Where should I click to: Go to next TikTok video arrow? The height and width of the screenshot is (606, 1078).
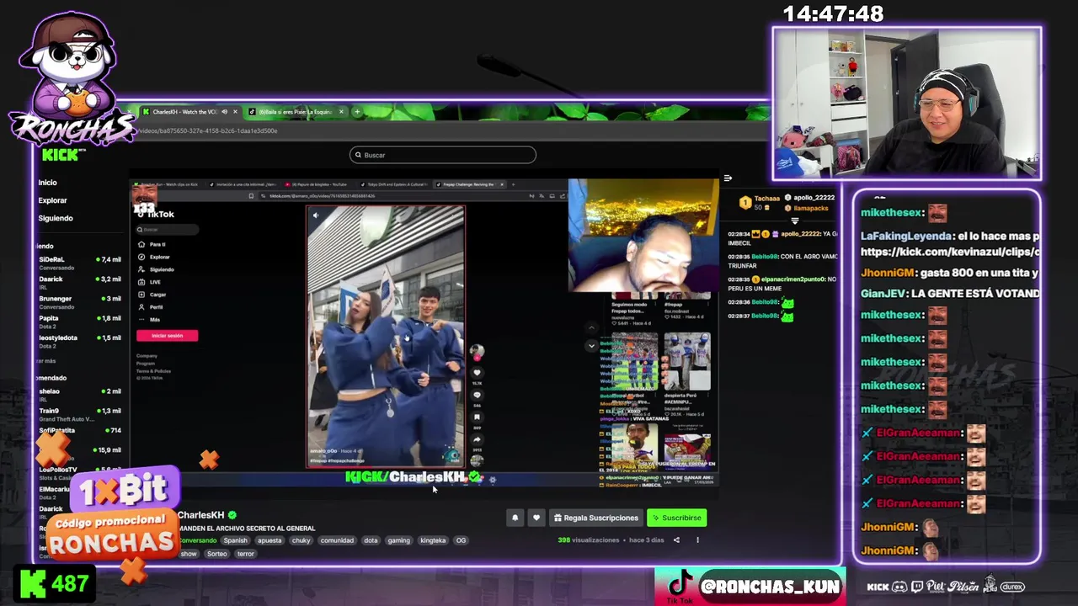[x=591, y=345]
